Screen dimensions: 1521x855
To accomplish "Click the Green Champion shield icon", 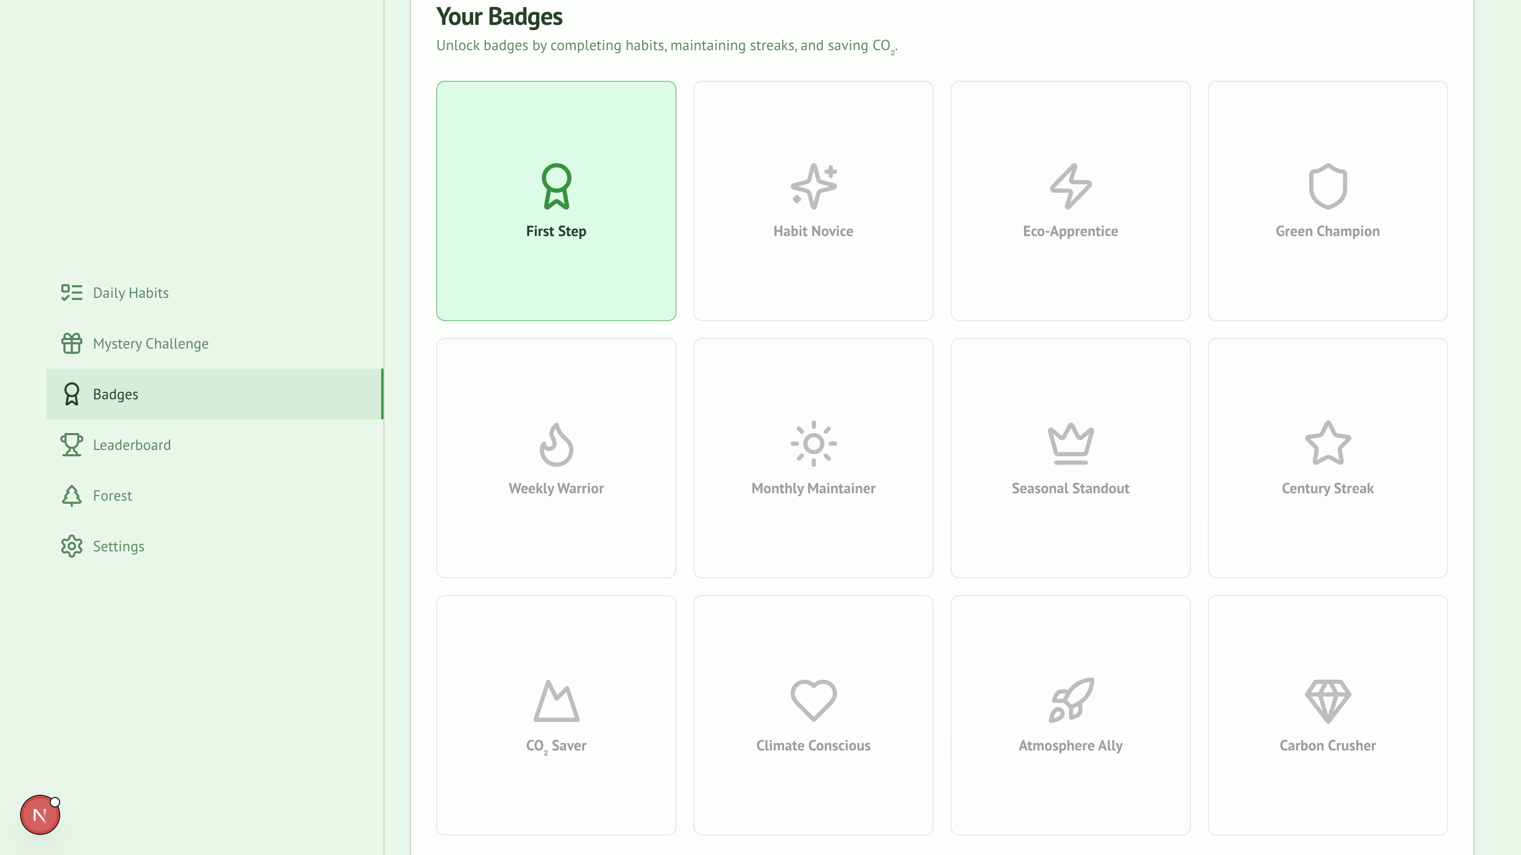I will [x=1327, y=186].
